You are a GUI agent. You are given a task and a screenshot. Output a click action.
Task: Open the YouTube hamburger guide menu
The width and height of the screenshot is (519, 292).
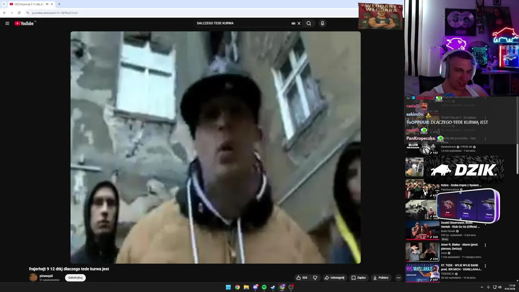click(7, 24)
